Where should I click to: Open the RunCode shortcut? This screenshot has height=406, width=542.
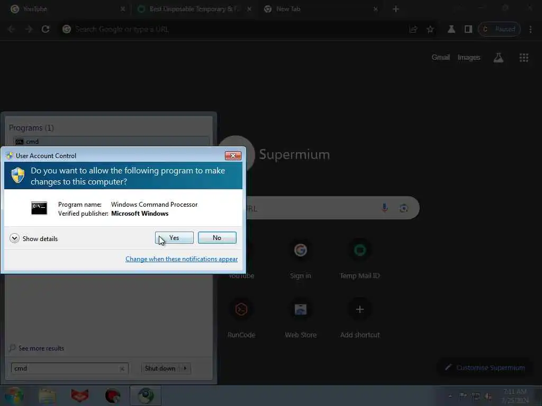(241, 318)
